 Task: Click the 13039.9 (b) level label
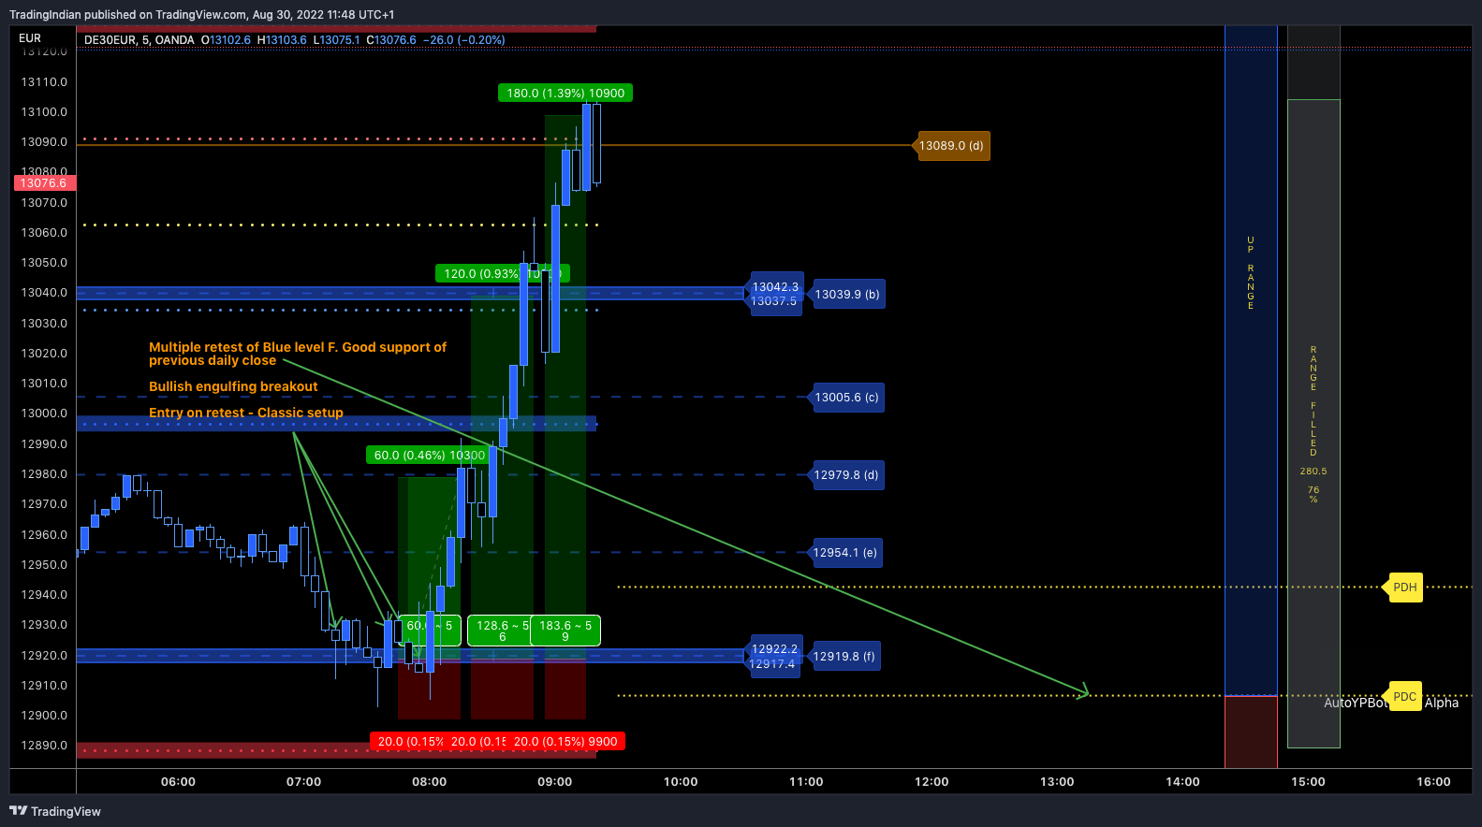(x=846, y=295)
